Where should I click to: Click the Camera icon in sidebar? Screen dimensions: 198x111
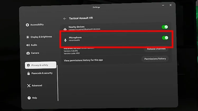point(28,53)
